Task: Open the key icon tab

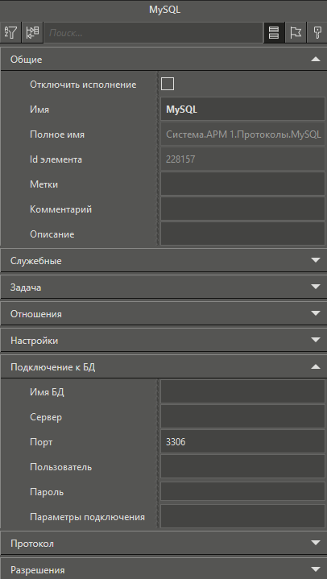Action: click(x=317, y=33)
